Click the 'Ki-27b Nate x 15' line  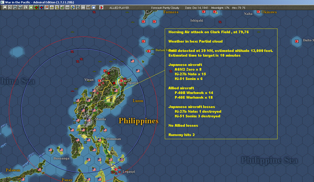[190, 74]
